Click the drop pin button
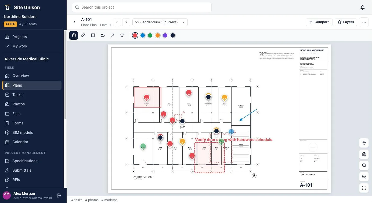The image size is (372, 203). (364, 143)
